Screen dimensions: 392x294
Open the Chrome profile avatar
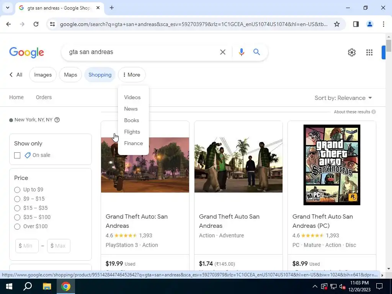click(369, 24)
